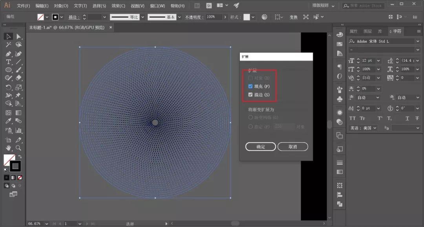Click the recolor artwork wheel icon
The image size is (424, 227).
(x=265, y=17)
